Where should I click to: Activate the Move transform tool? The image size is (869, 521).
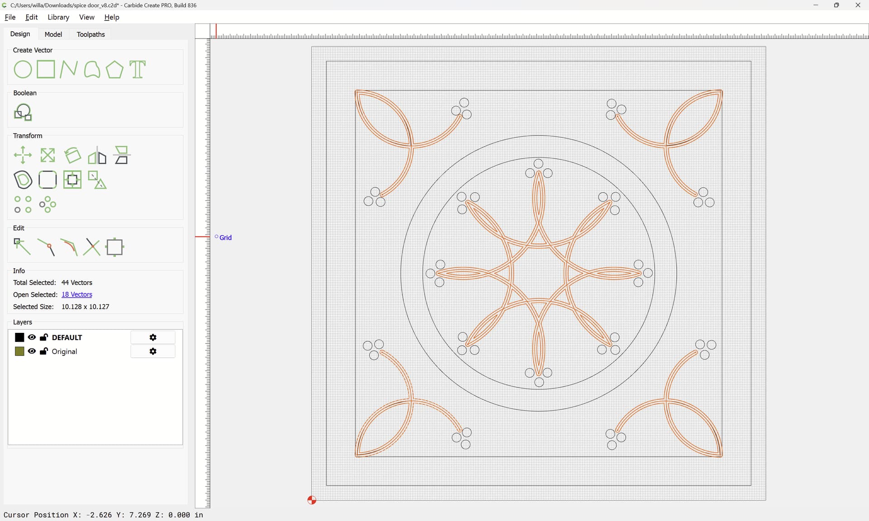pyautogui.click(x=23, y=156)
